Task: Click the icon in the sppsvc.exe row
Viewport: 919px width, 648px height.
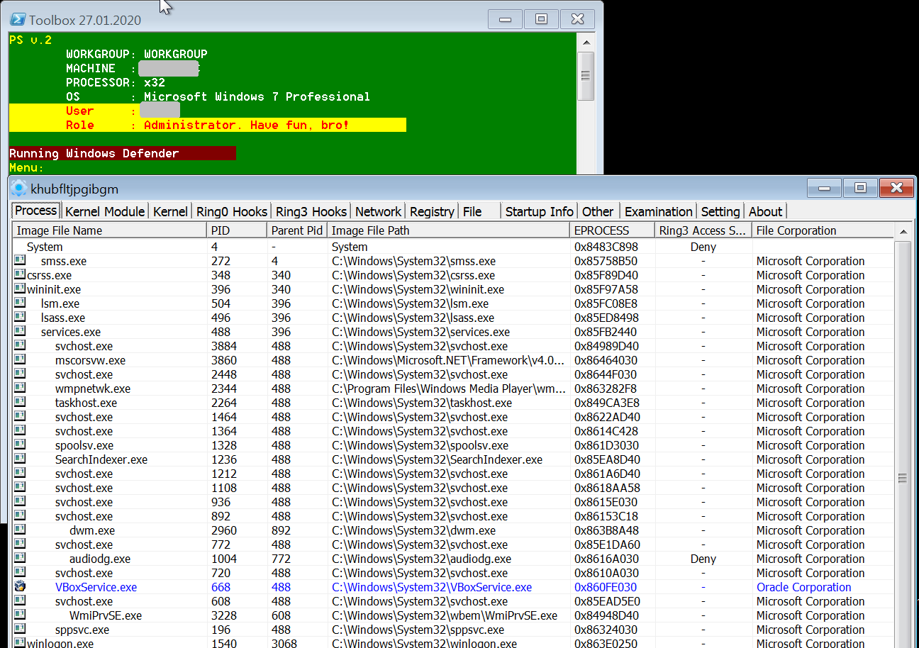Action: [x=19, y=630]
